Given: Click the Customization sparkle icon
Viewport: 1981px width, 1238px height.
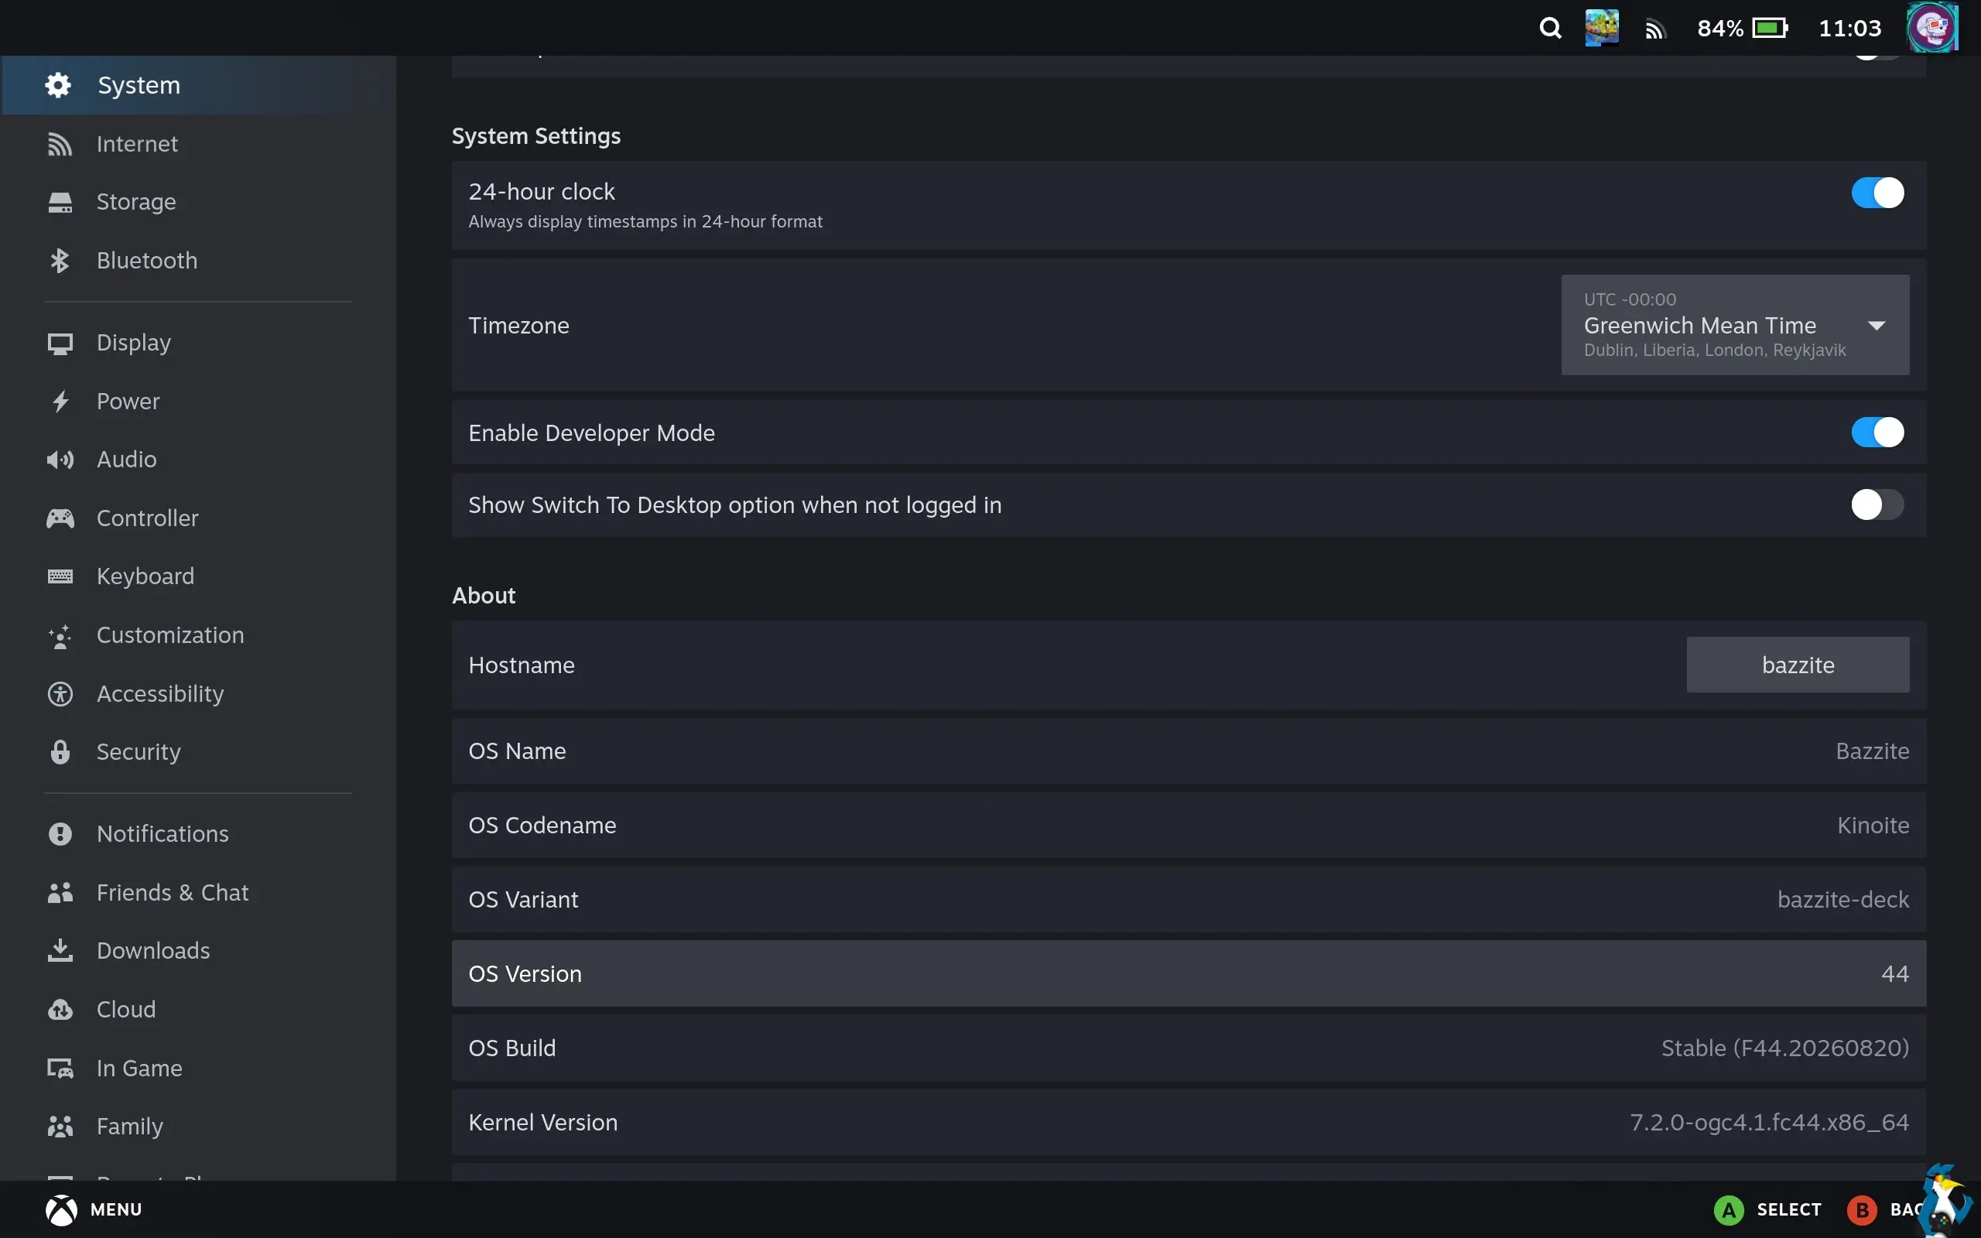Looking at the screenshot, I should point(60,635).
